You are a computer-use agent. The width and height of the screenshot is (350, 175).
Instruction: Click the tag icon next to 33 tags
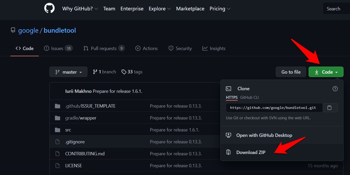[124, 72]
